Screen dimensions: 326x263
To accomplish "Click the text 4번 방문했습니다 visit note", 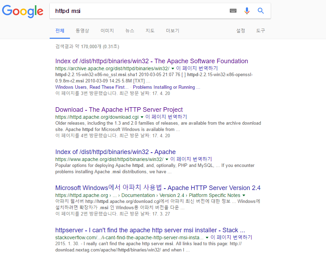I will (113, 136).
